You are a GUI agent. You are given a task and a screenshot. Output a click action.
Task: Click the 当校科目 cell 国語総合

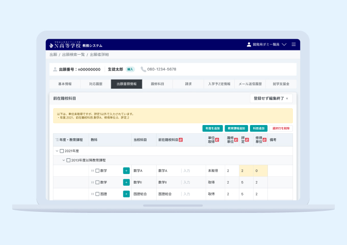(x=144, y=194)
